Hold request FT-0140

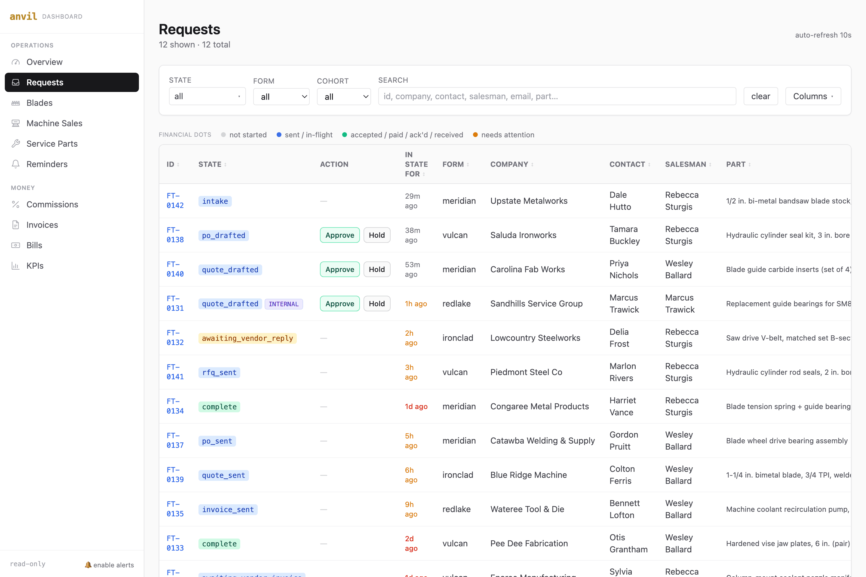point(377,269)
